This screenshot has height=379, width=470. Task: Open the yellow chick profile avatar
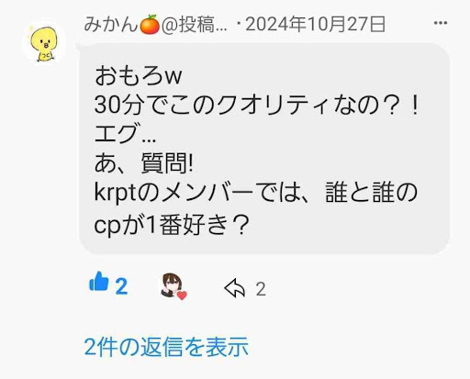(44, 43)
